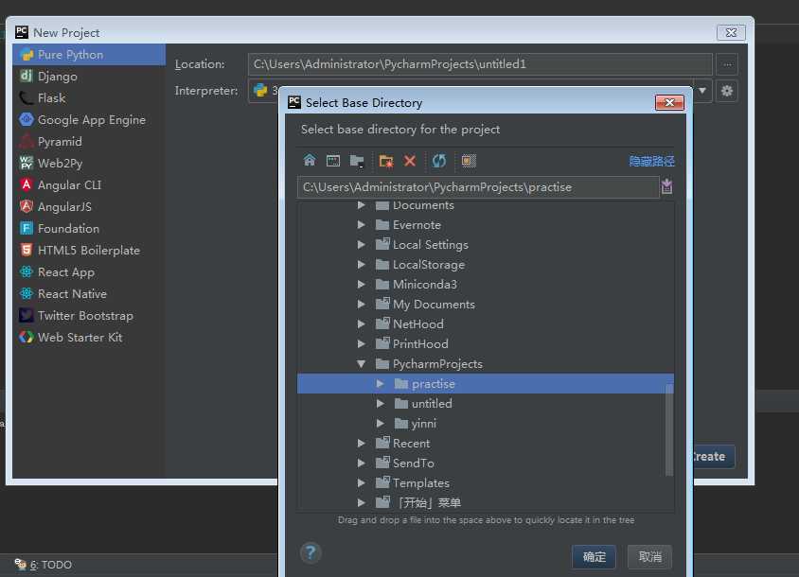Click the Create button in New Project
The image size is (799, 577).
coord(713,456)
